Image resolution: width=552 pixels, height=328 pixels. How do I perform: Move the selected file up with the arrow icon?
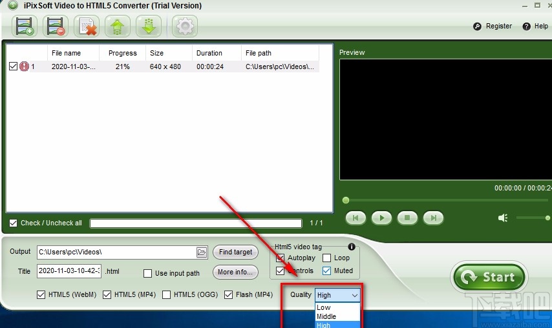[118, 26]
